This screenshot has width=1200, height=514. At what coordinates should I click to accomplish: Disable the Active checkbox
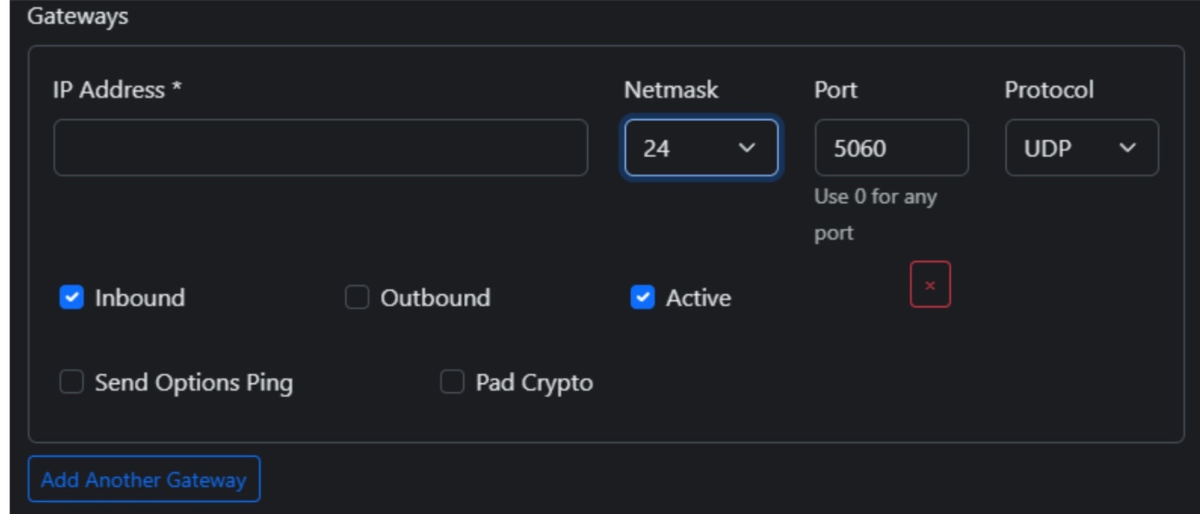point(642,297)
